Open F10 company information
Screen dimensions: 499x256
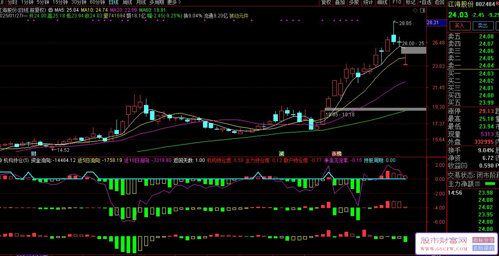396,2
